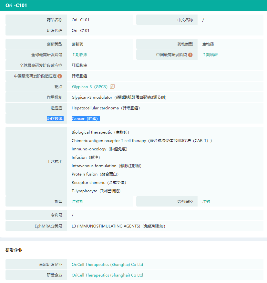Follow the 注射剂 dosage form link
Viewport: 267px width, 283px height.
77,202
